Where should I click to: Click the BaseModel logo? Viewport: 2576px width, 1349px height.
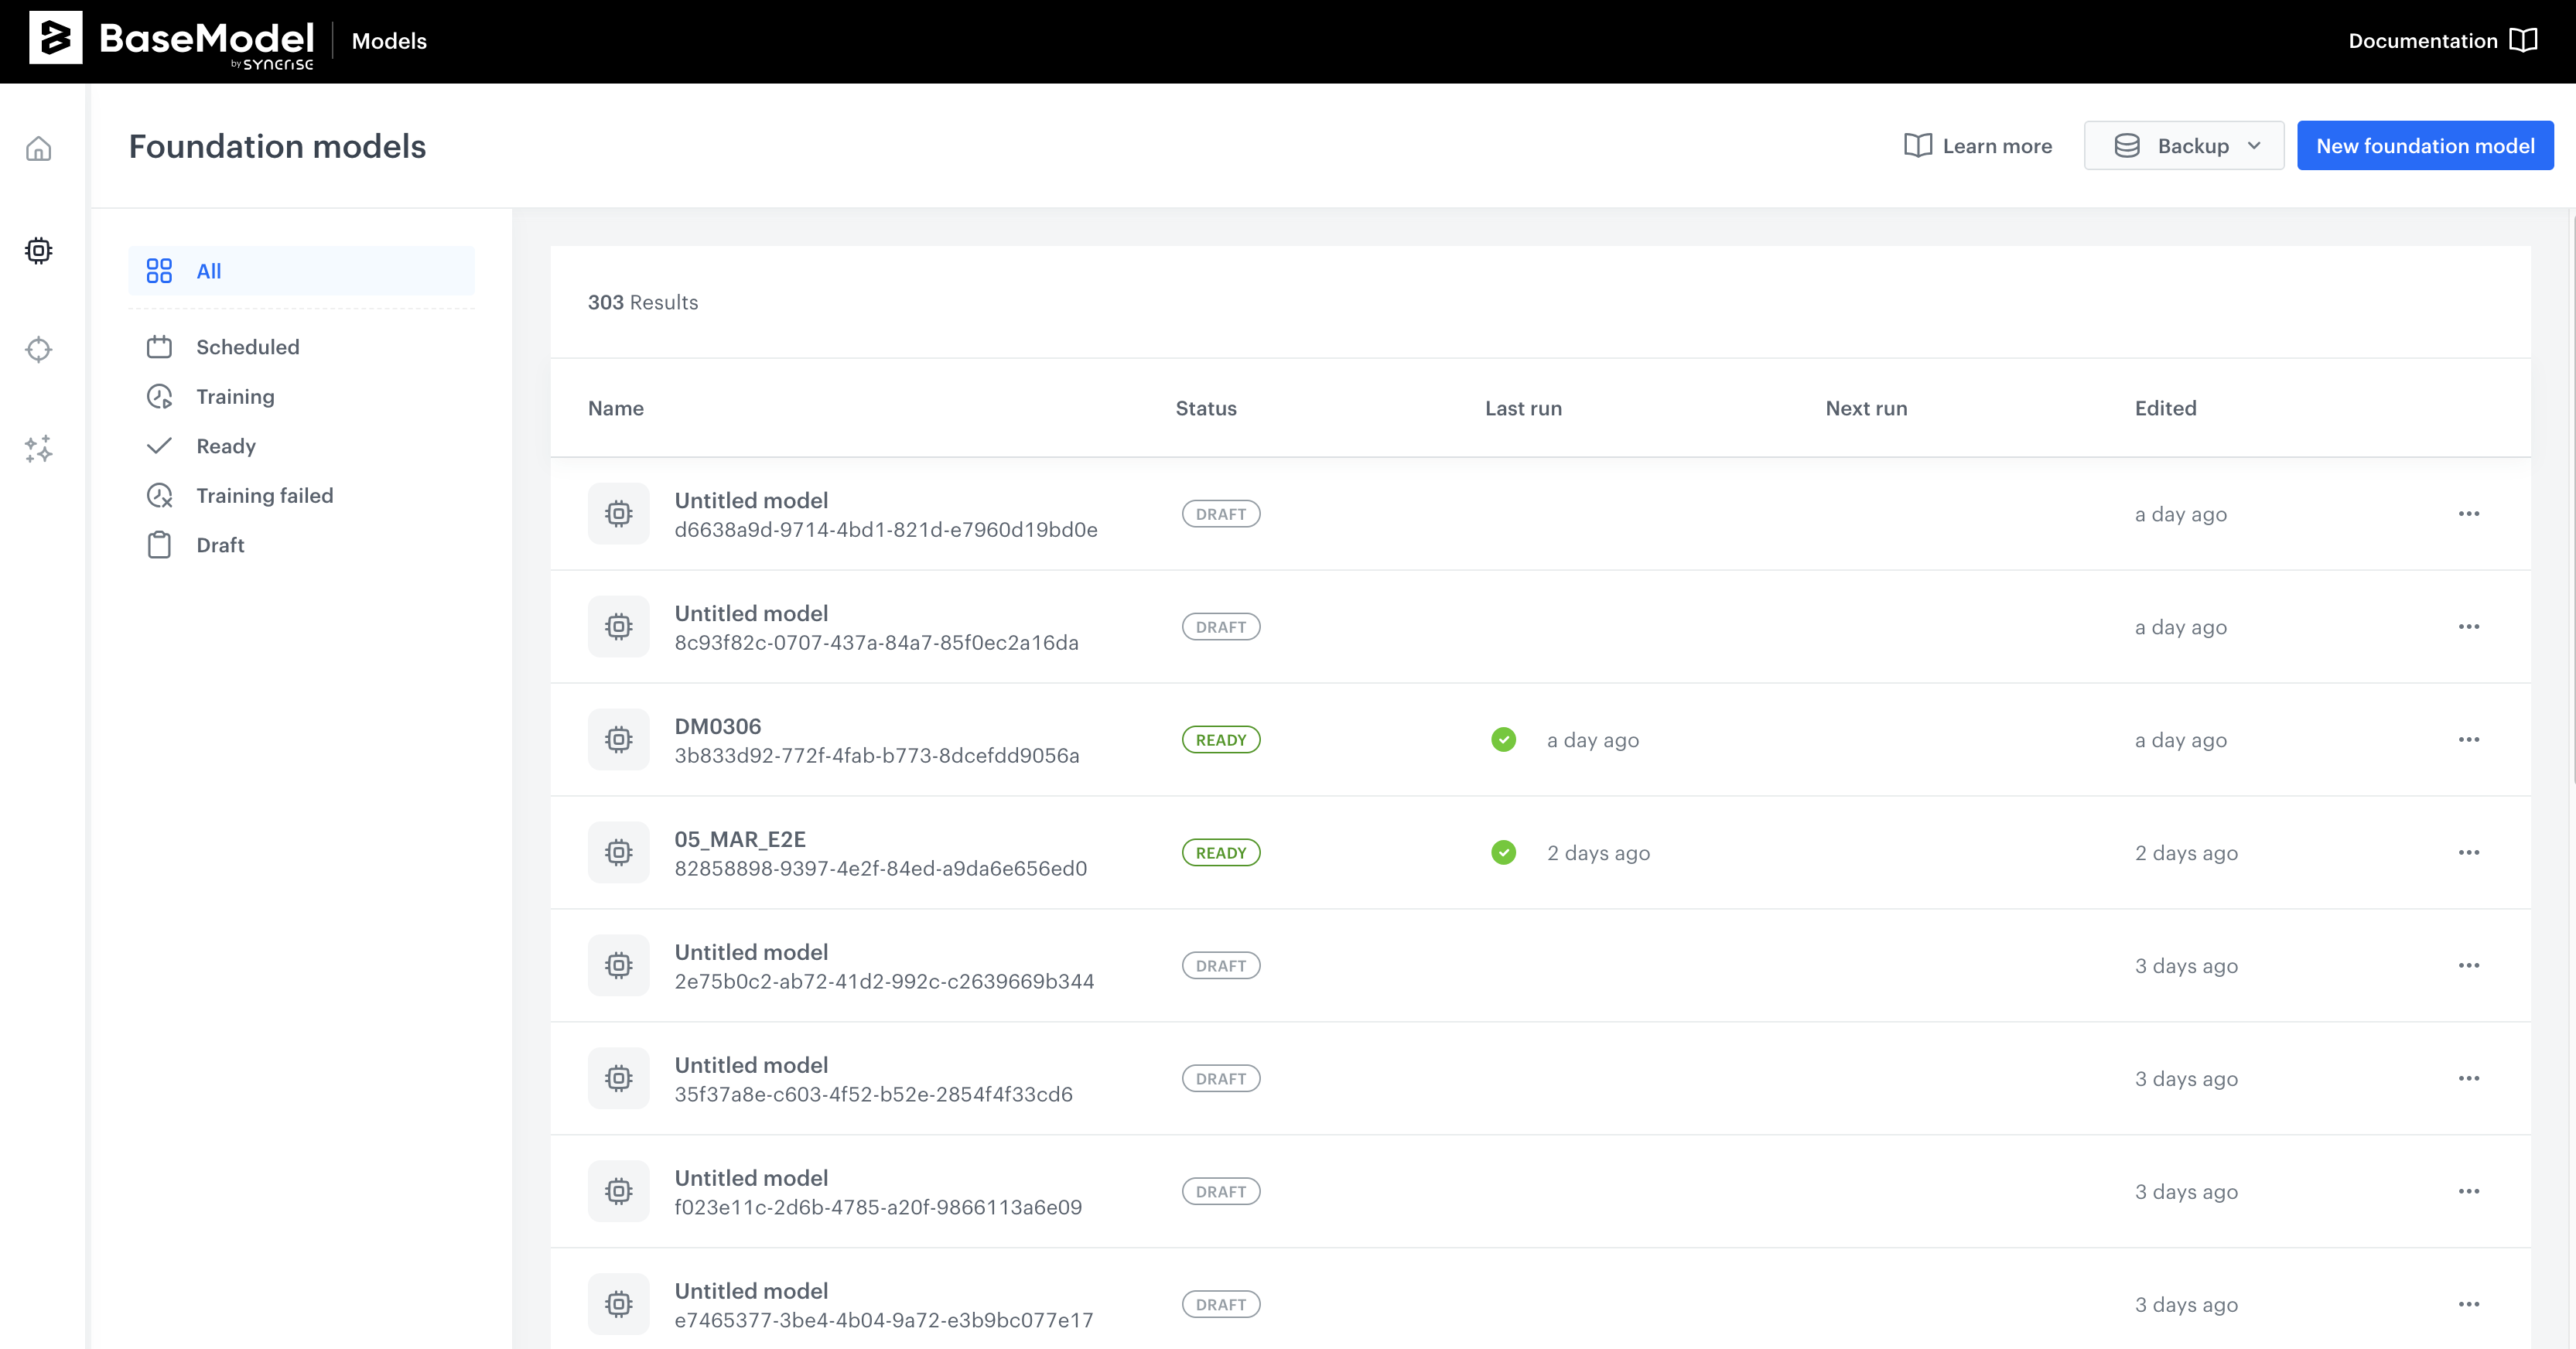point(171,41)
